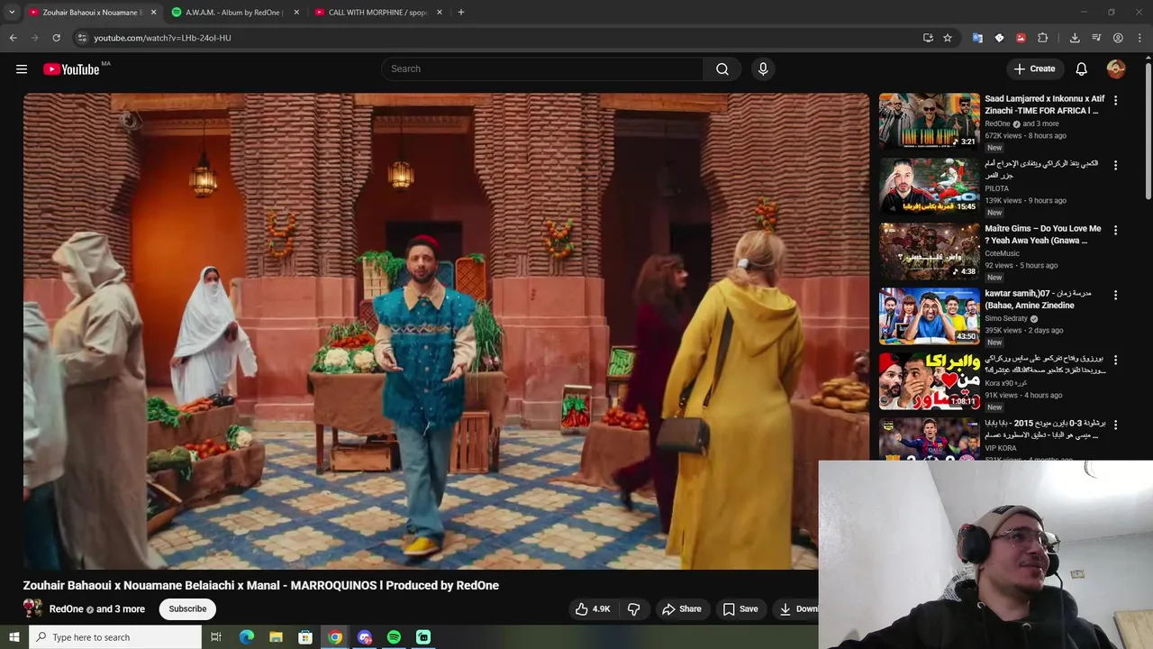Close the Zouhair Bahaoui tab

click(x=153, y=13)
